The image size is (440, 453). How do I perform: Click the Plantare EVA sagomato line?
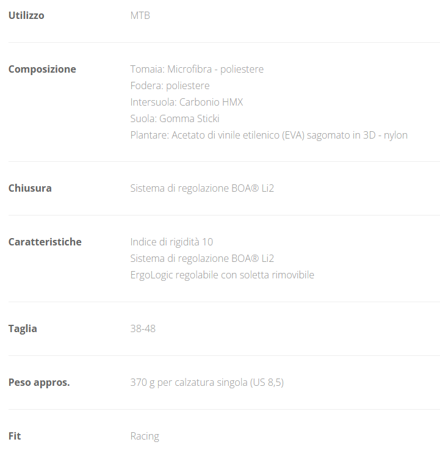[x=269, y=135]
